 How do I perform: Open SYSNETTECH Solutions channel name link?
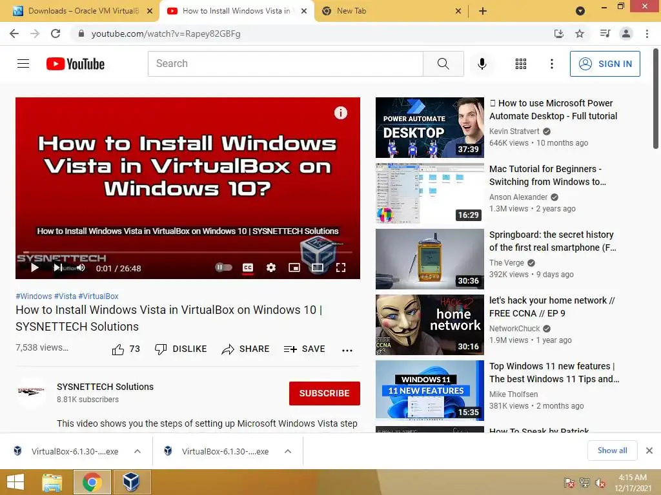tap(105, 387)
